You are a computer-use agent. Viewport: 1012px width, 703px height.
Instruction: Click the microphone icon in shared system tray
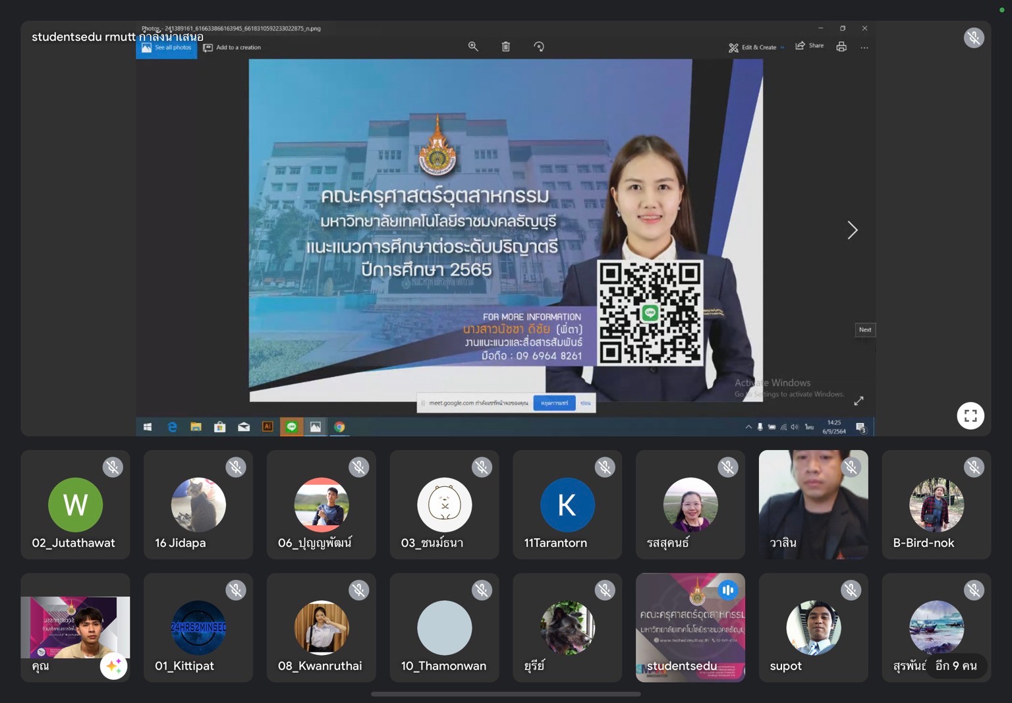tap(760, 427)
